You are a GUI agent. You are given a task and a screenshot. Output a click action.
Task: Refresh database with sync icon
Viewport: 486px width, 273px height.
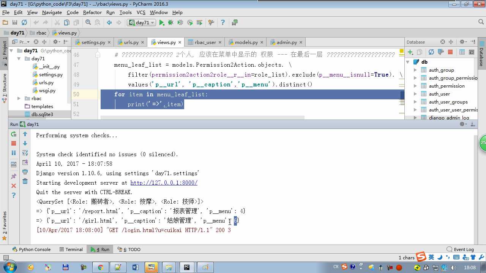pyautogui.click(x=431, y=52)
